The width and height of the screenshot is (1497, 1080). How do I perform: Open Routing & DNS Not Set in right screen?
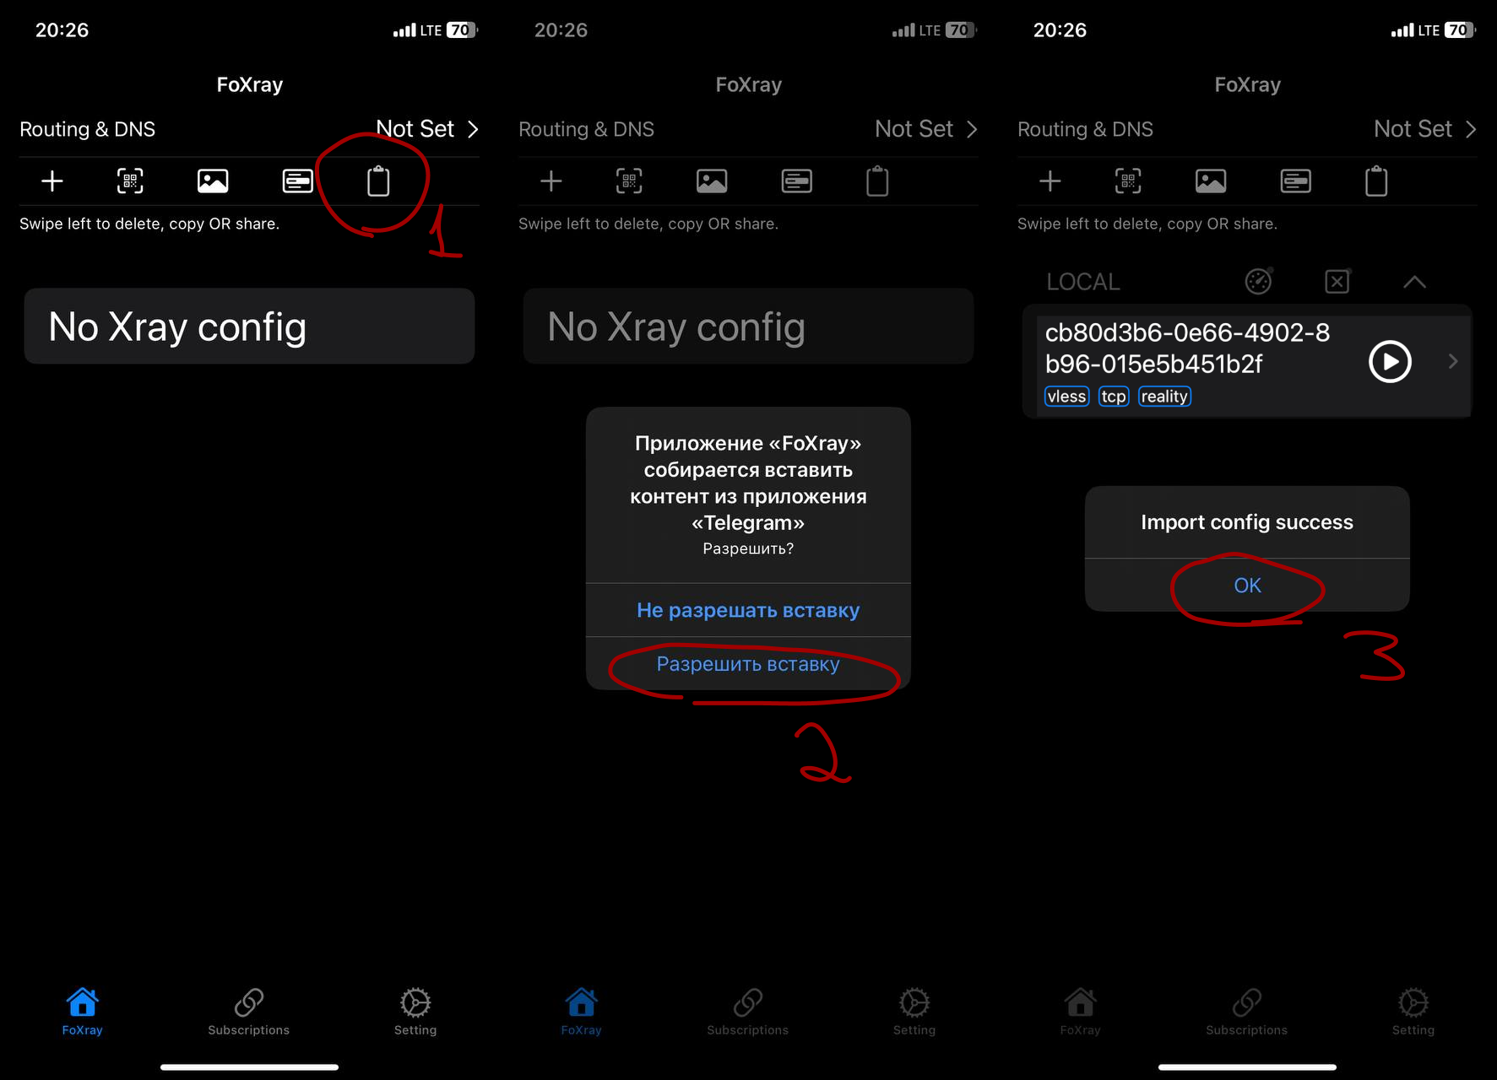click(x=1247, y=129)
